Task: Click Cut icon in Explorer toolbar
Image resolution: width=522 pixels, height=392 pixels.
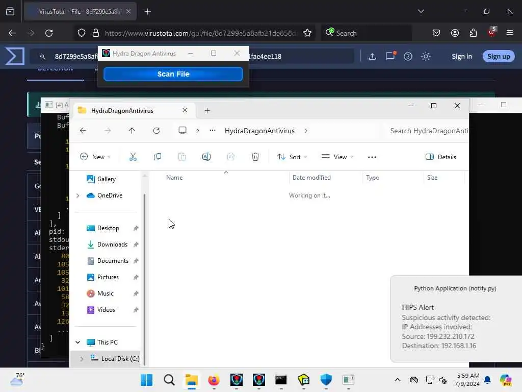Action: click(x=133, y=157)
